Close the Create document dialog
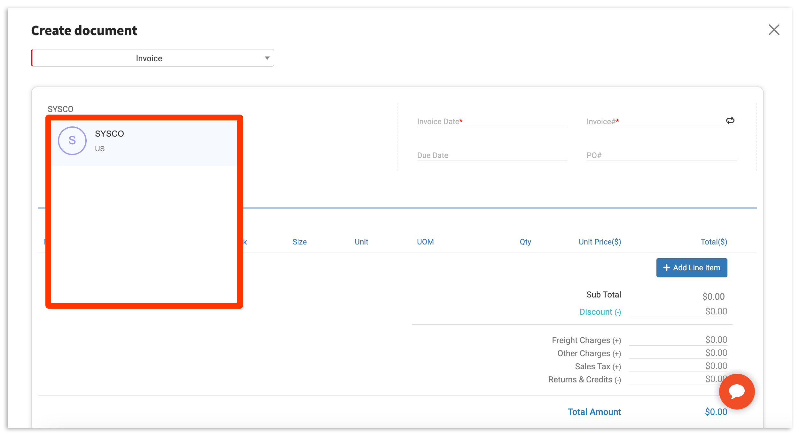The width and height of the screenshot is (800, 436). coord(774,30)
